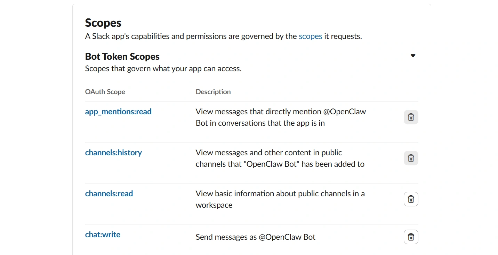Image resolution: width=498 pixels, height=255 pixels.
Task: Click 'Scopes that govern what your app can access'
Action: (x=163, y=68)
